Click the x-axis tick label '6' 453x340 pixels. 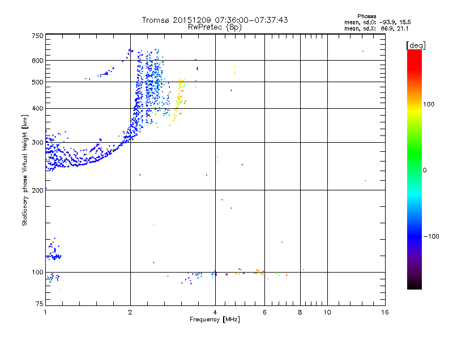[x=264, y=312]
